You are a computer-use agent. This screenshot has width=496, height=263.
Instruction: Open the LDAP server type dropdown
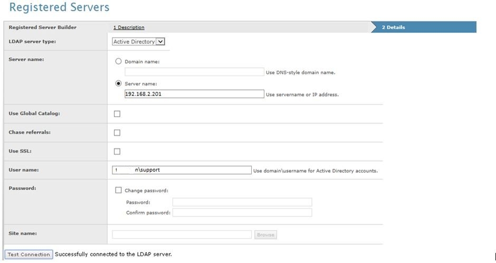(139, 42)
